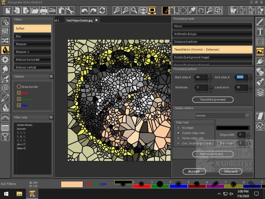Click the undo arrow in the top toolbar
This screenshot has height=199, width=265.
(84, 10)
